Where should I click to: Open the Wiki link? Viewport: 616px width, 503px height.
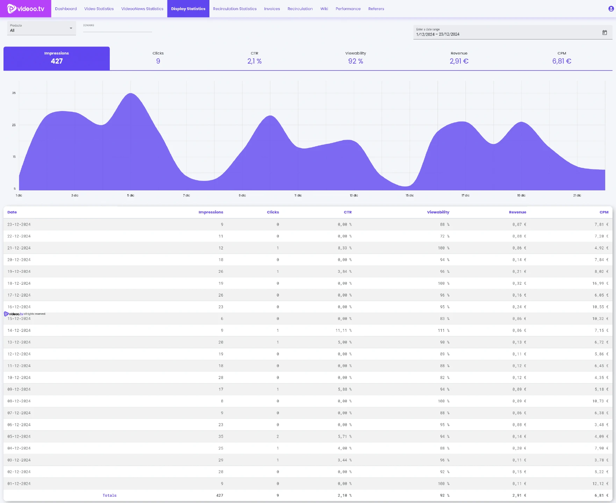point(324,9)
